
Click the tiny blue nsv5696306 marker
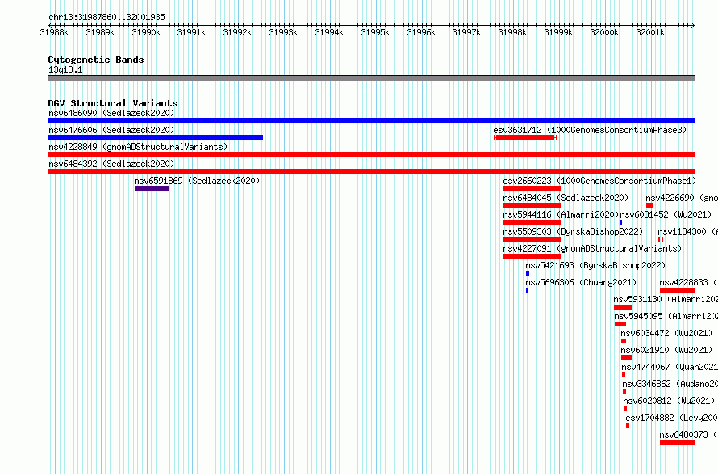tap(527, 290)
